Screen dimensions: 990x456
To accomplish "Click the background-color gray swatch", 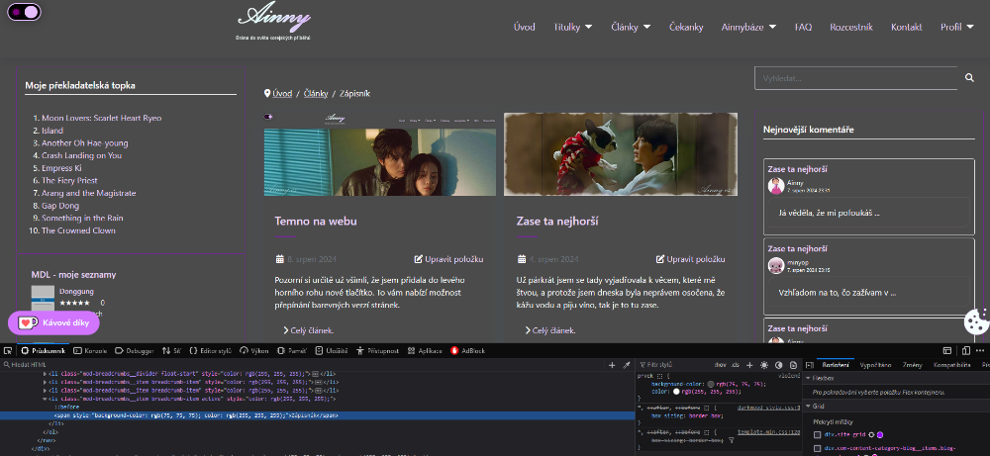I will 710,384.
